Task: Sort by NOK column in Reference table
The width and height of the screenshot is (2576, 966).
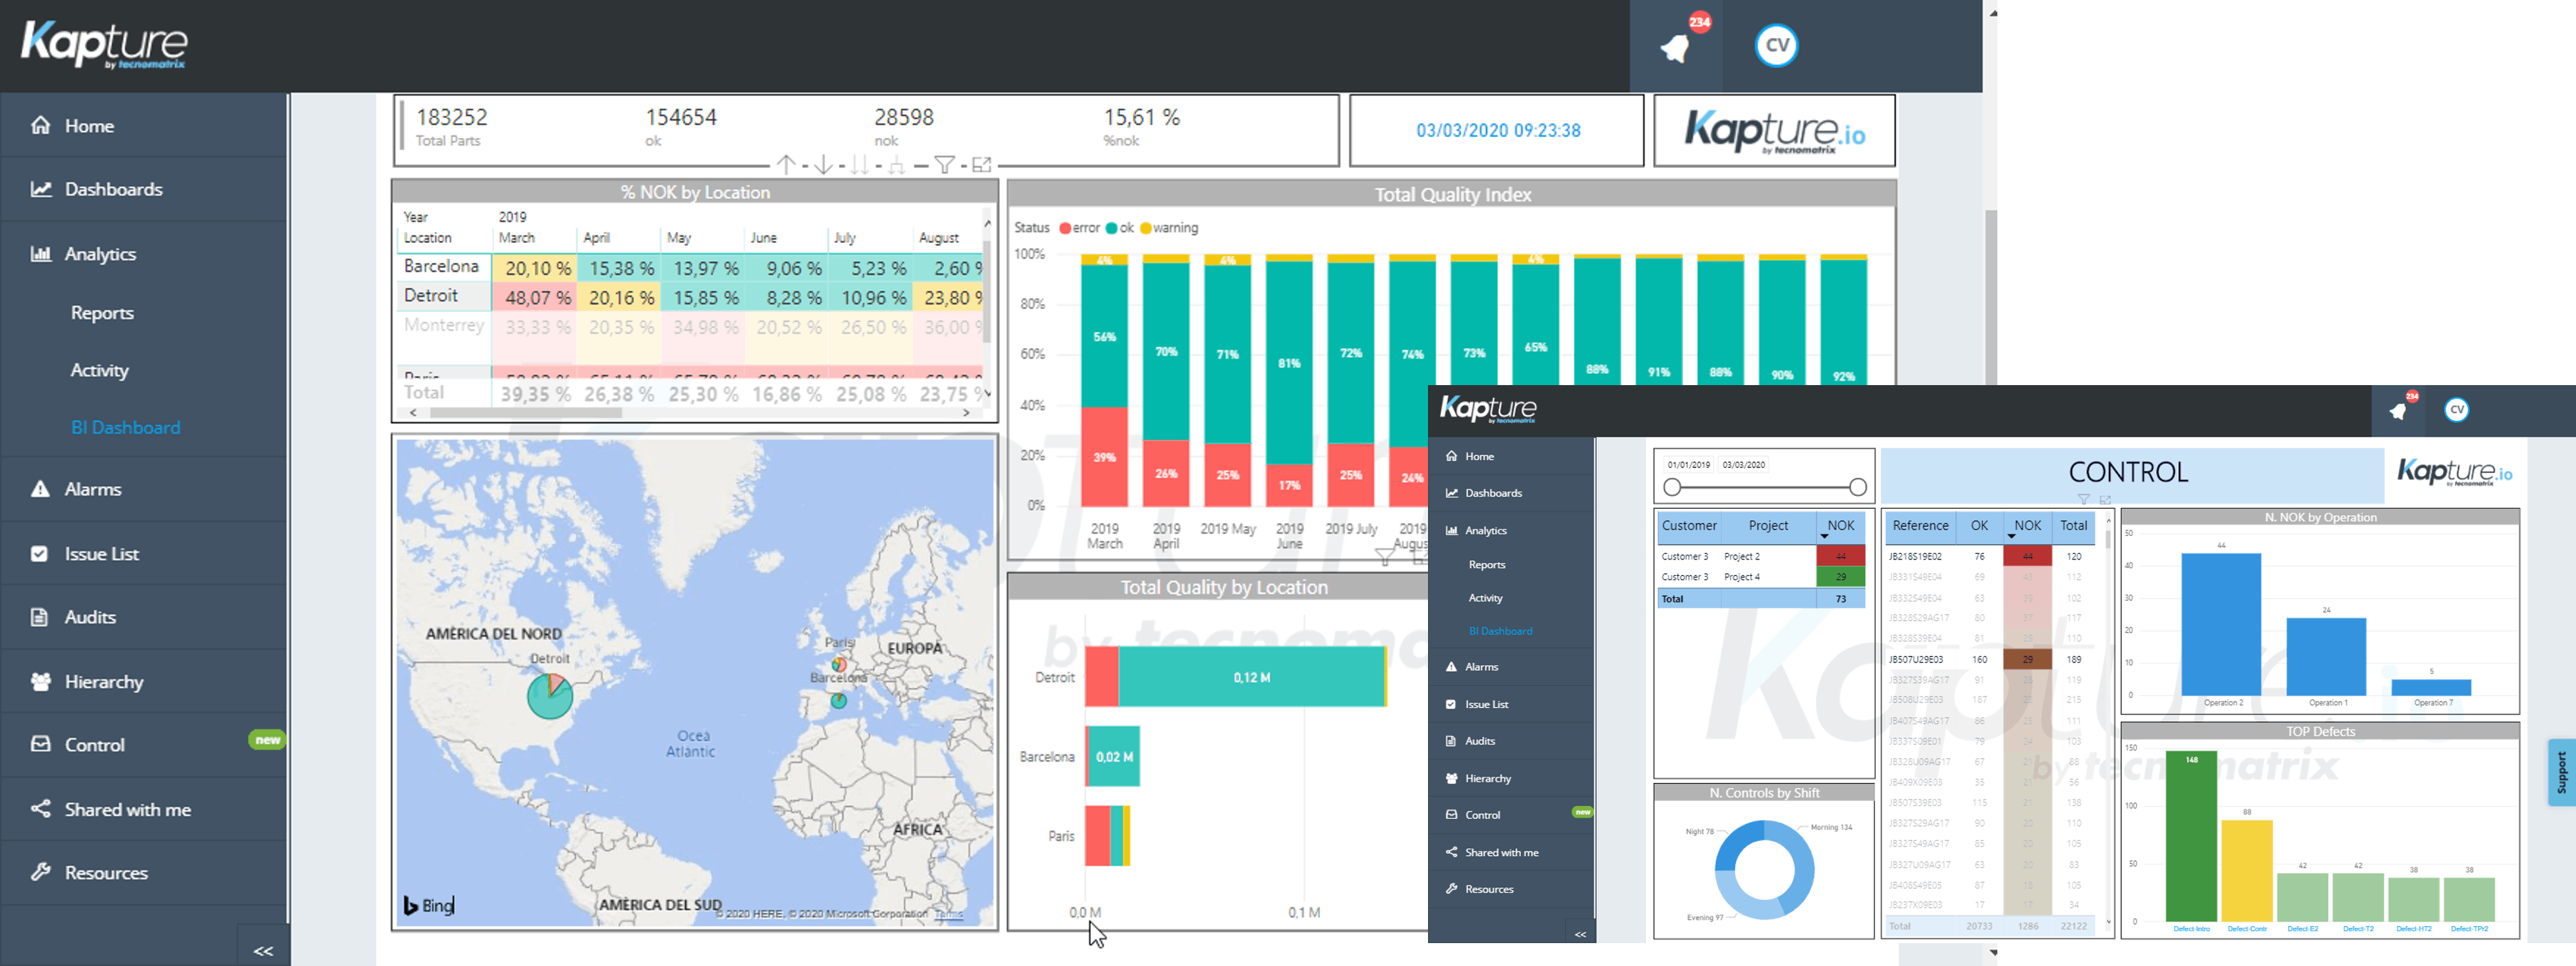Action: click(2027, 526)
